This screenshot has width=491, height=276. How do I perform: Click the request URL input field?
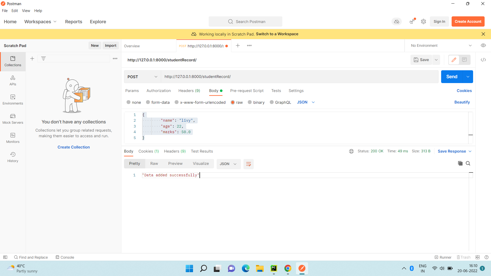[x=299, y=77]
